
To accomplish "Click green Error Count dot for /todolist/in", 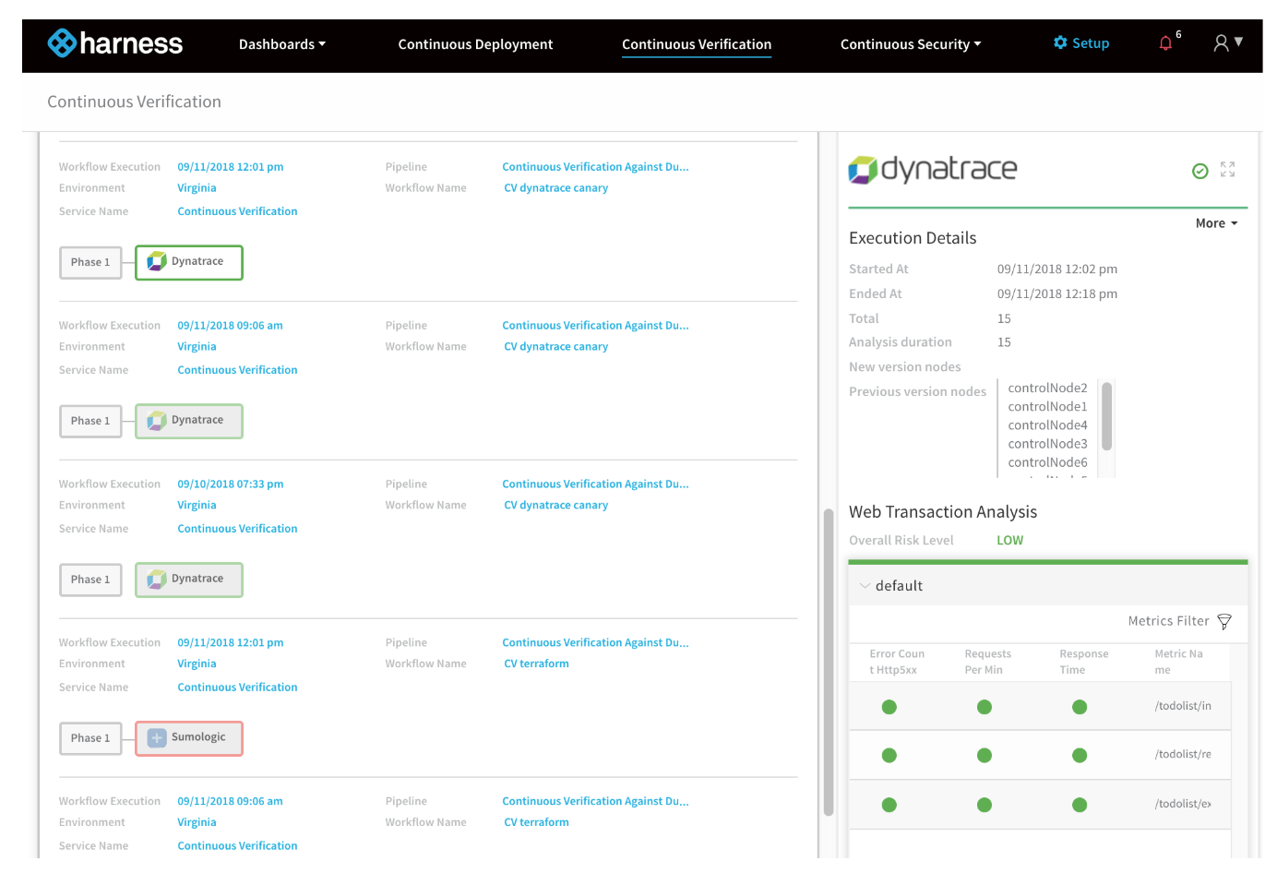I will [x=889, y=707].
